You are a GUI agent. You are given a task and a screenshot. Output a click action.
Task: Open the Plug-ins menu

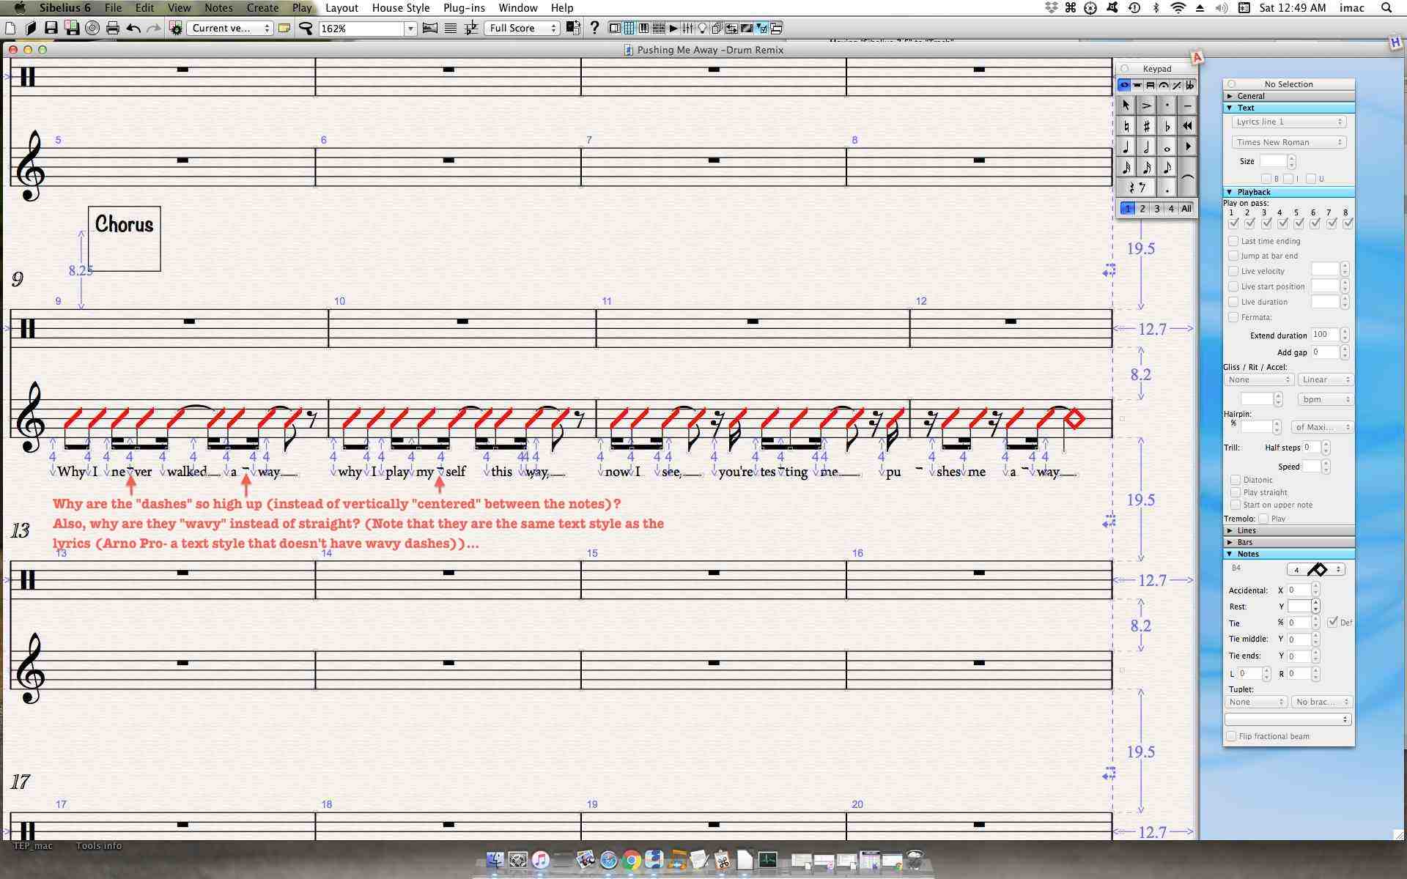(x=464, y=7)
